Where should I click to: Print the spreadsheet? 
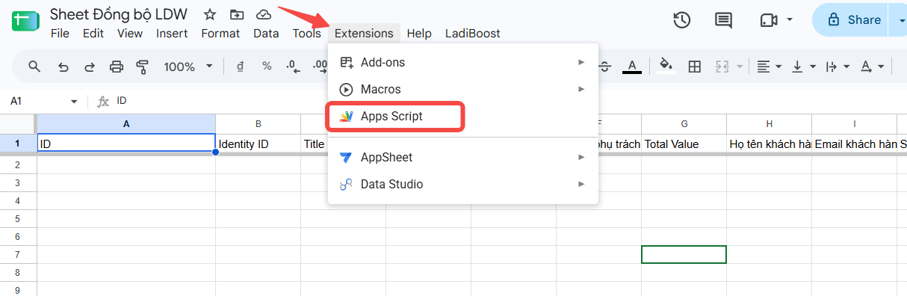117,67
